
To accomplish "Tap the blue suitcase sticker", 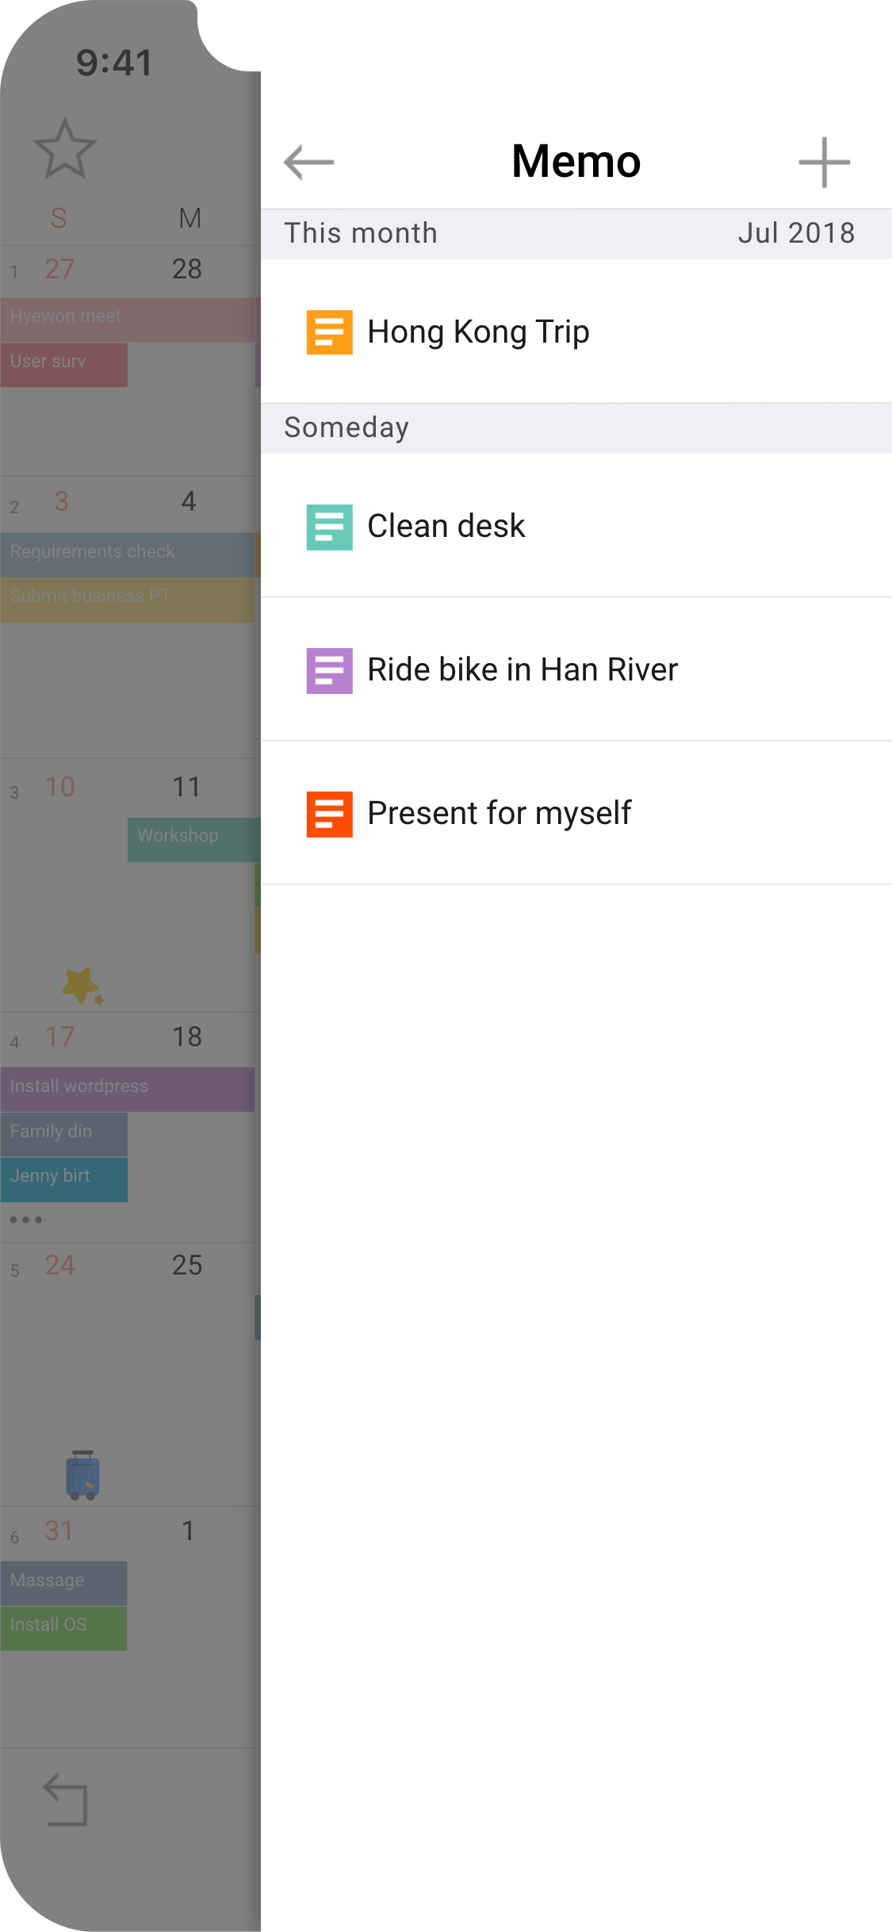I will (82, 1475).
